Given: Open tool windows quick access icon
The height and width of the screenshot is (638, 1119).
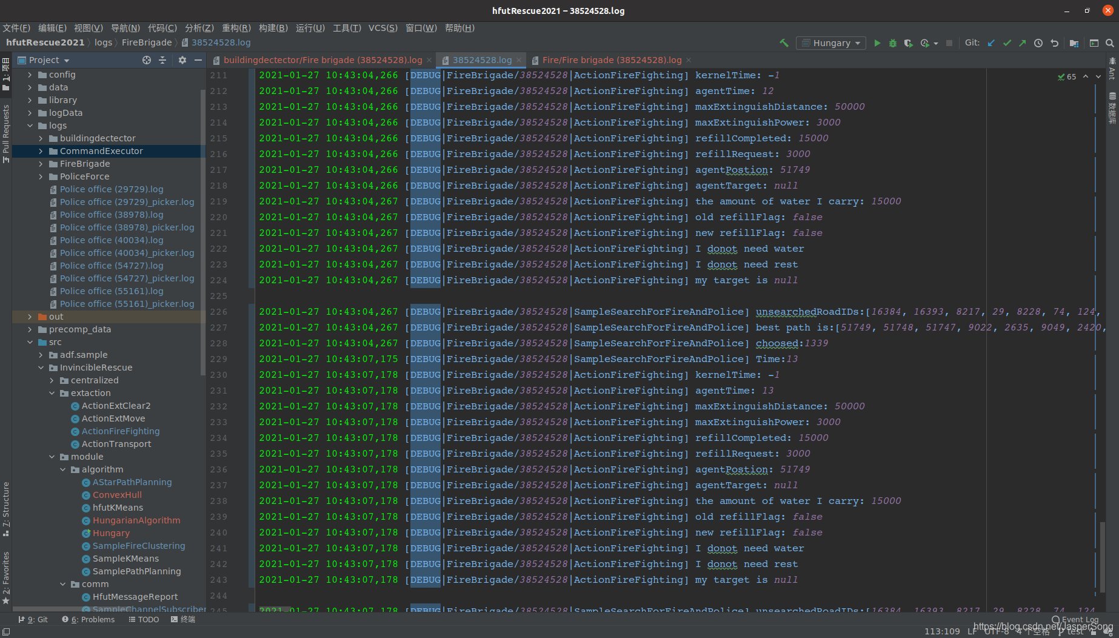Looking at the screenshot, I should tap(5, 632).
